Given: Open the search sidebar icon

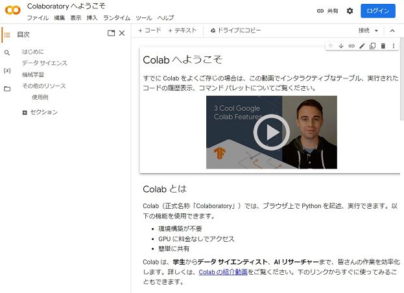Looking at the screenshot, I should pyautogui.click(x=7, y=53).
